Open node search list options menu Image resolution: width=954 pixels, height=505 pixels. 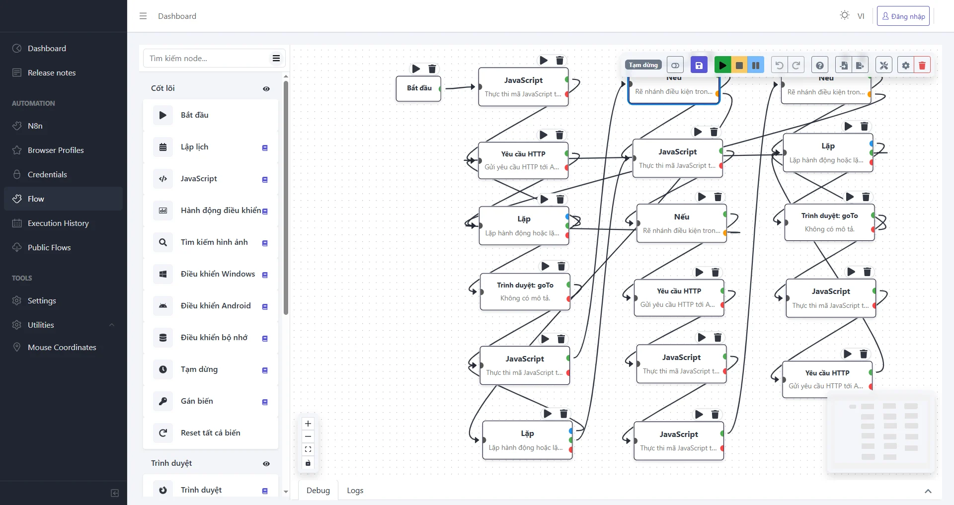(276, 58)
